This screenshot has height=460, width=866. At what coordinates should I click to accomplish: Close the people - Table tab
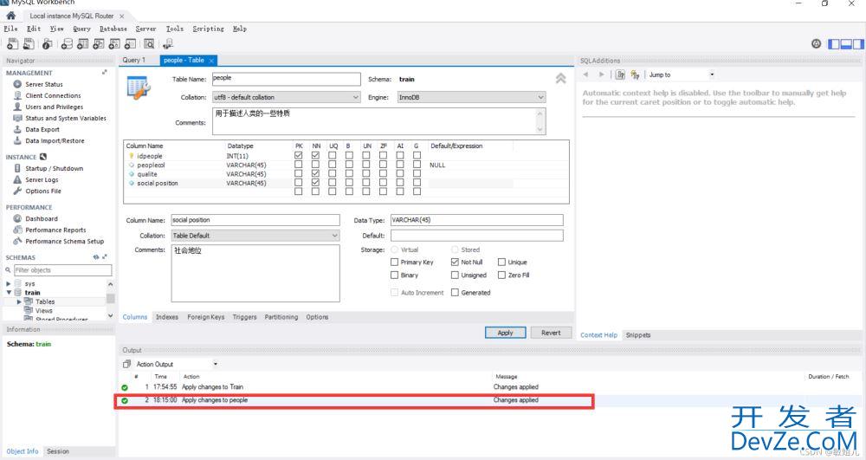(211, 60)
